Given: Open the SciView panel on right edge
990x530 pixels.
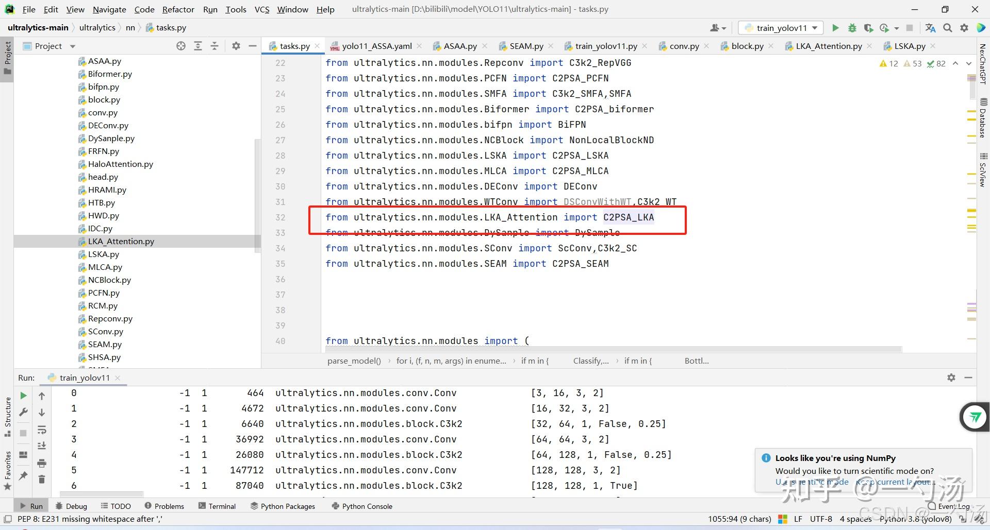Looking at the screenshot, I should tap(984, 170).
